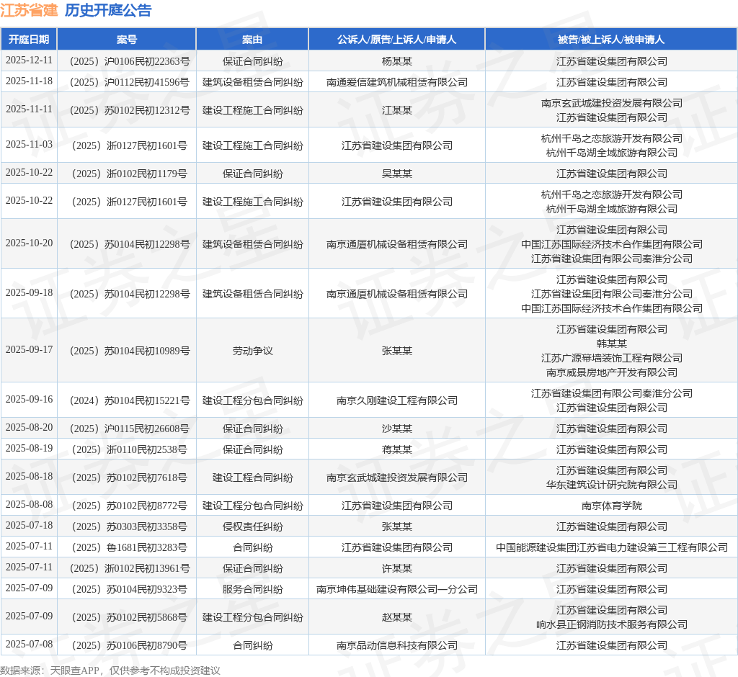Select case number (2025)苏0303民初3358号

point(130,527)
